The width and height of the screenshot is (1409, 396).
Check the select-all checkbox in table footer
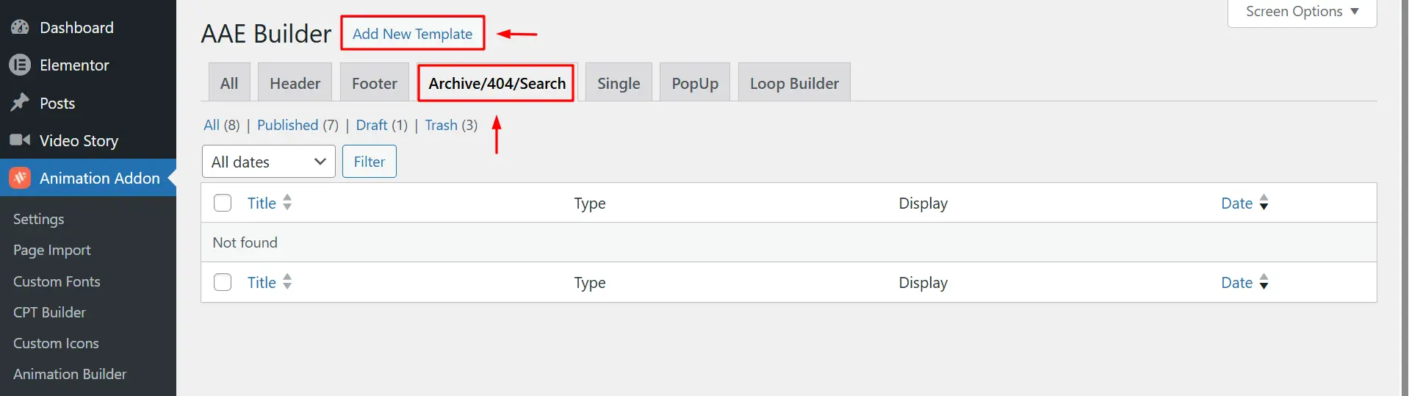point(223,282)
